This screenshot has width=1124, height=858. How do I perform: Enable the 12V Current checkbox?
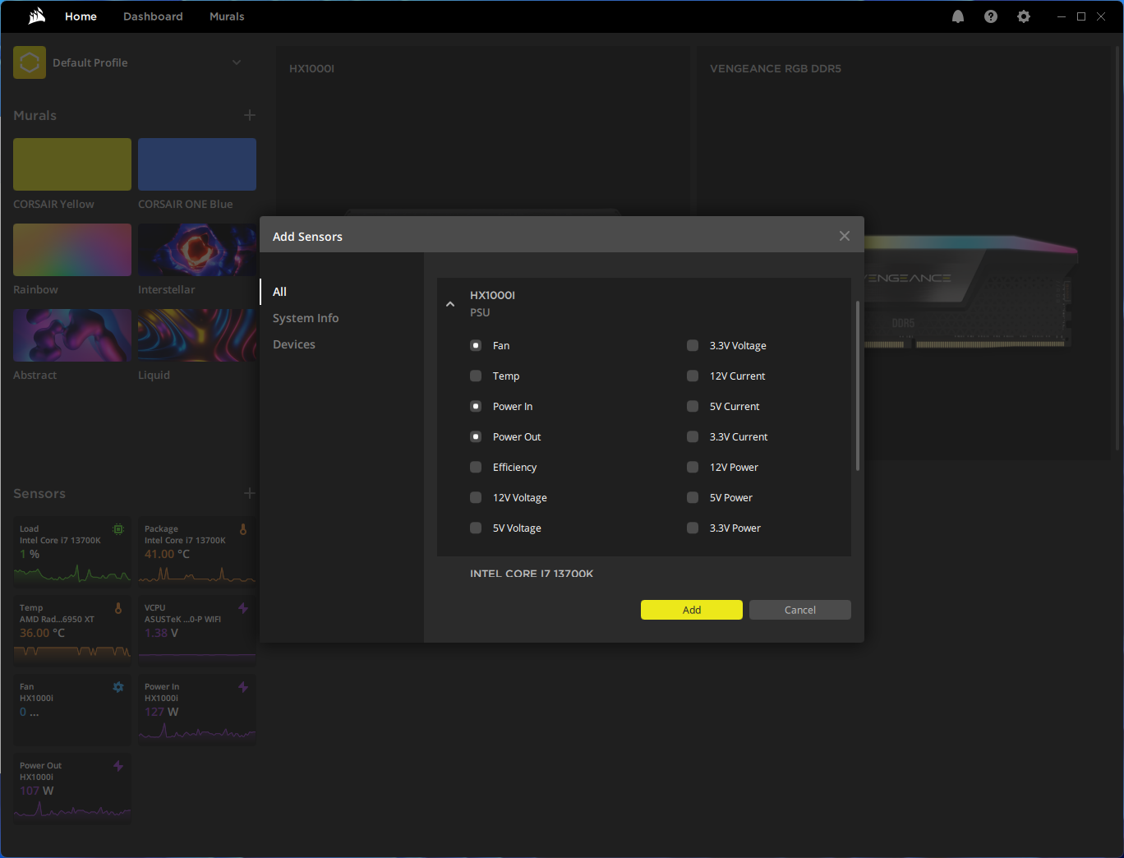click(x=693, y=376)
